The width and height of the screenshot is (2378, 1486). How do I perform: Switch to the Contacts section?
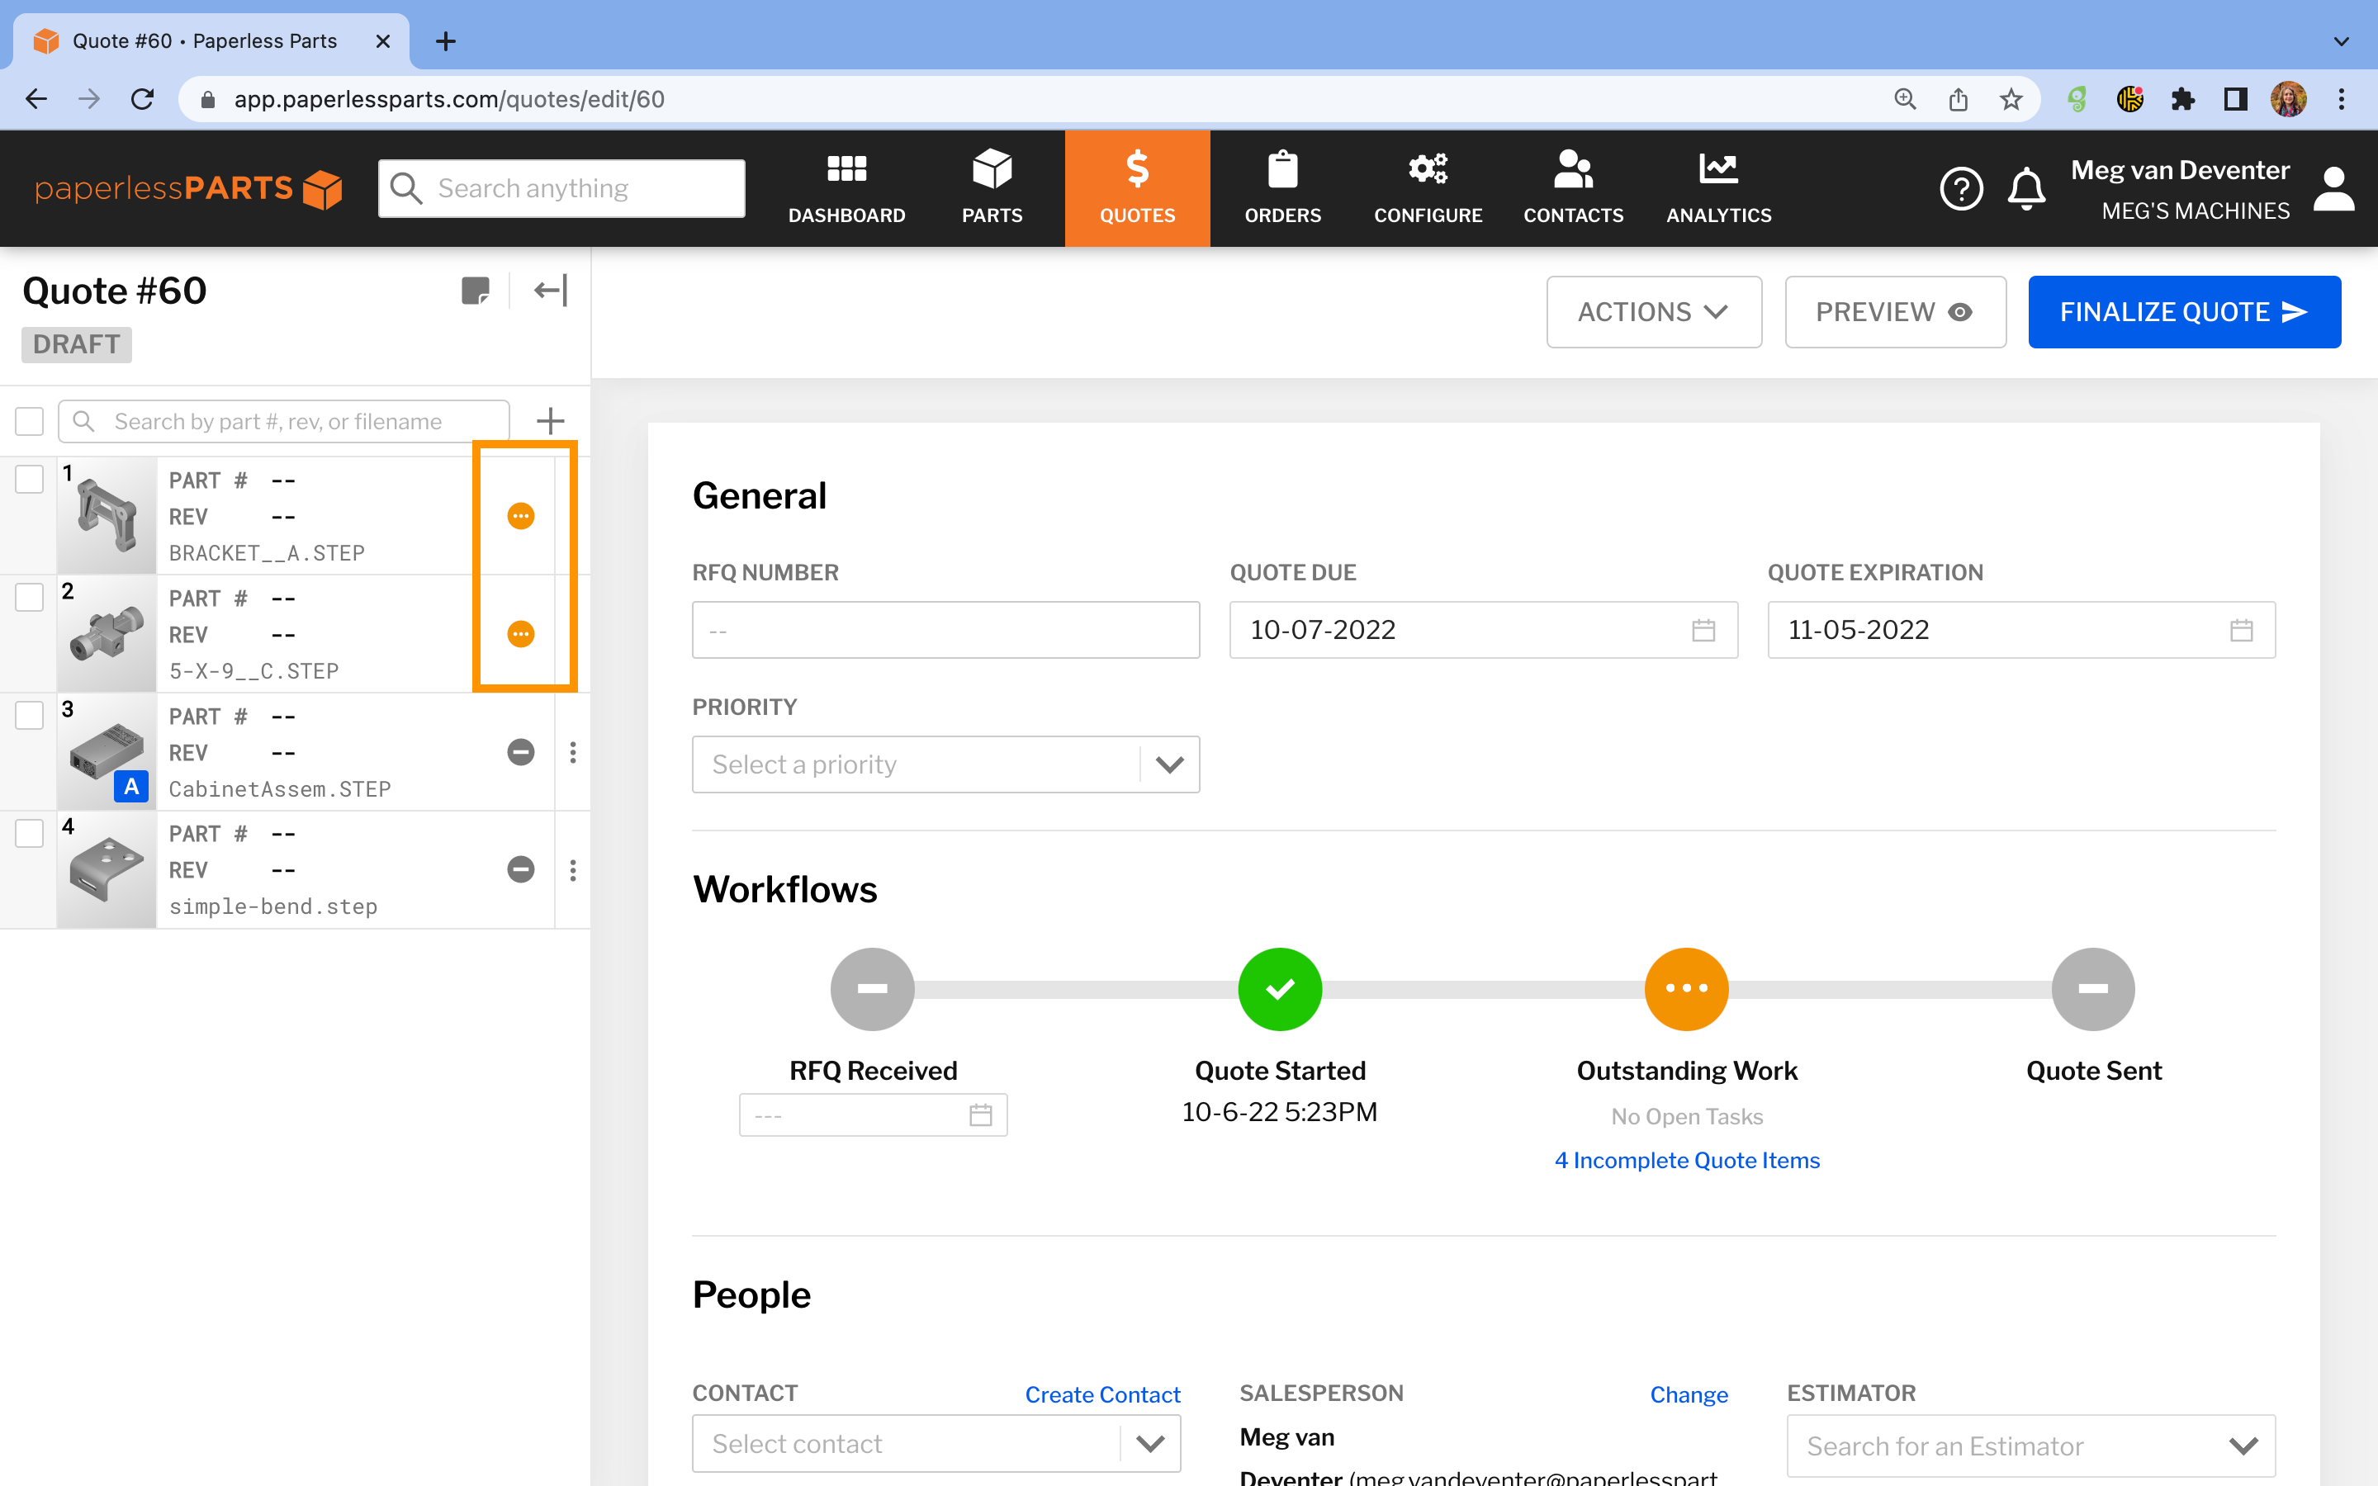click(1573, 187)
